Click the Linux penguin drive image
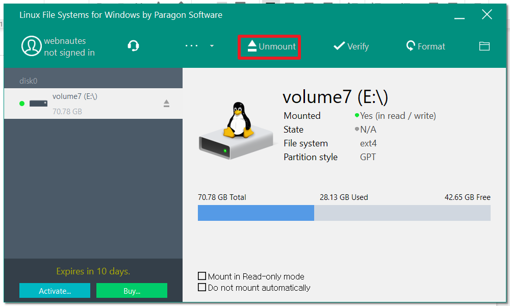The width and height of the screenshot is (510, 306). point(237,131)
